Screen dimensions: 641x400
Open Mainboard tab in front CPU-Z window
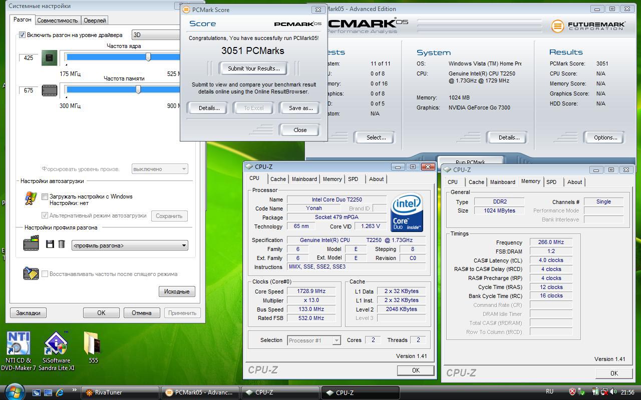tap(304, 179)
